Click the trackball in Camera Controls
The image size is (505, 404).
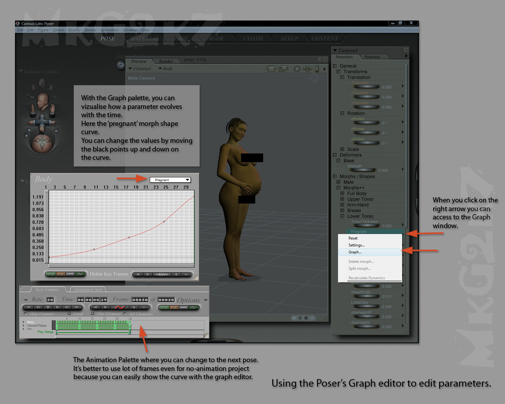coord(42,143)
